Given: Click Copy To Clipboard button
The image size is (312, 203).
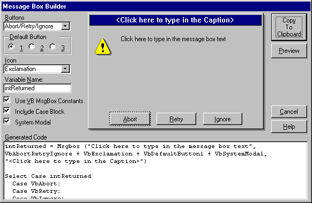Looking at the screenshot, I should [289, 27].
